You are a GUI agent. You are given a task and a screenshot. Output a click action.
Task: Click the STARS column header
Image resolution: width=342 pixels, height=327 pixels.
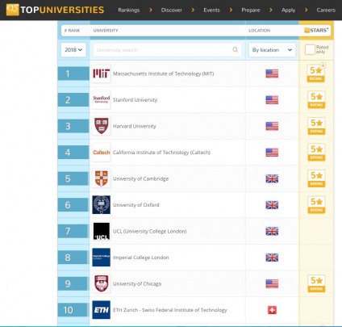pyautogui.click(x=316, y=30)
